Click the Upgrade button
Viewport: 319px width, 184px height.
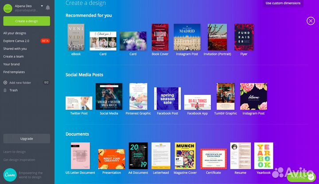point(27,139)
